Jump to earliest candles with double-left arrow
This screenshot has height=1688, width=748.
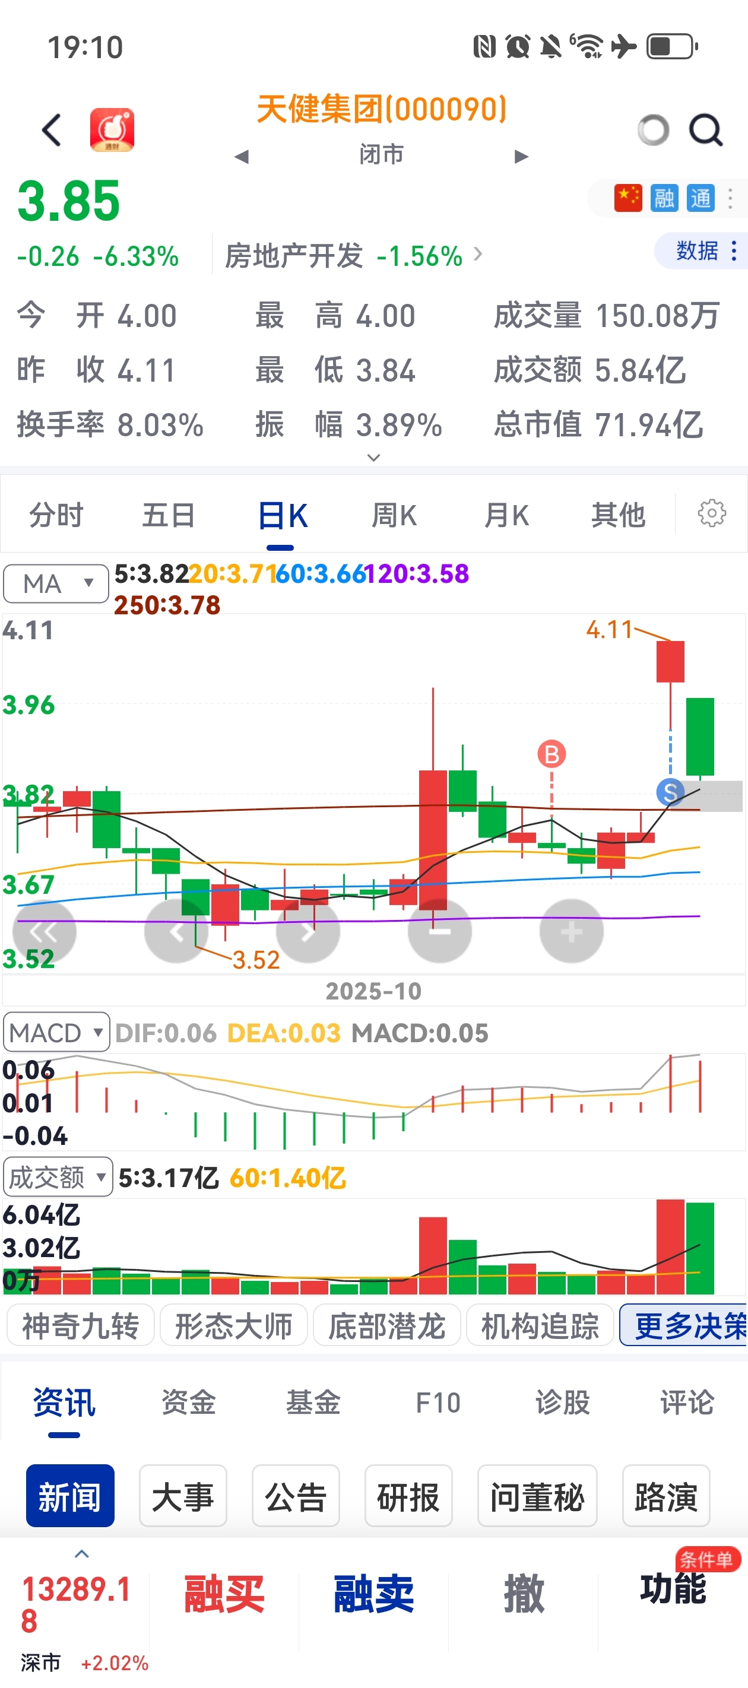(x=44, y=931)
